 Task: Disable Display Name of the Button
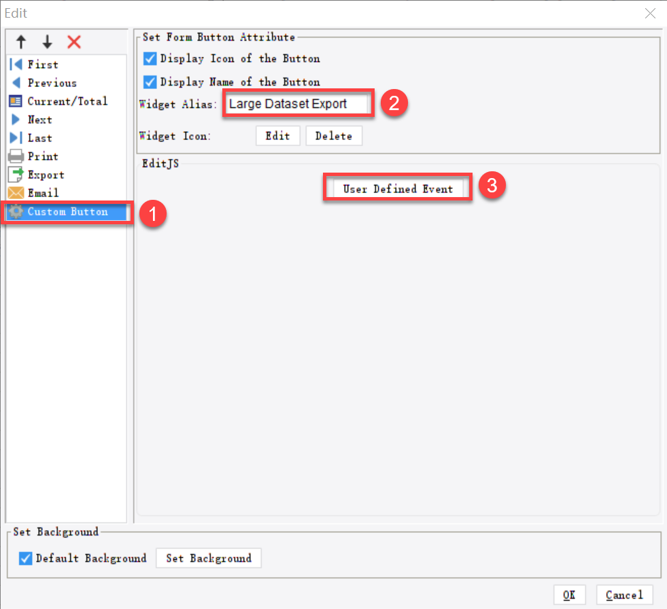pyautogui.click(x=150, y=82)
